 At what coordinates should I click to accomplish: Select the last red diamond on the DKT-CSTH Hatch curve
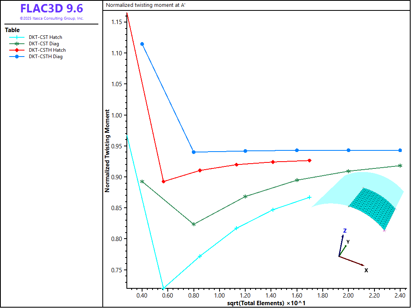[x=309, y=160]
